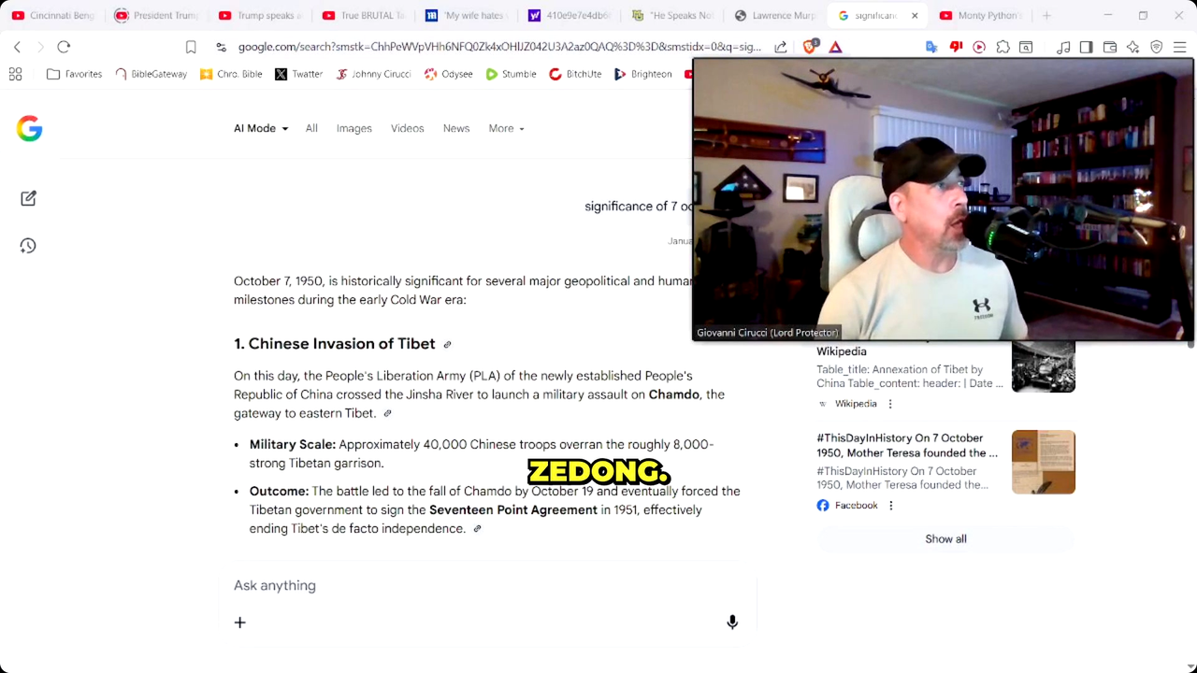Toggle the browser sidebar panel
1197x673 pixels.
1086,47
